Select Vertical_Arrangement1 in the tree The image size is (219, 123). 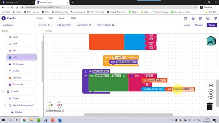tap(22, 105)
